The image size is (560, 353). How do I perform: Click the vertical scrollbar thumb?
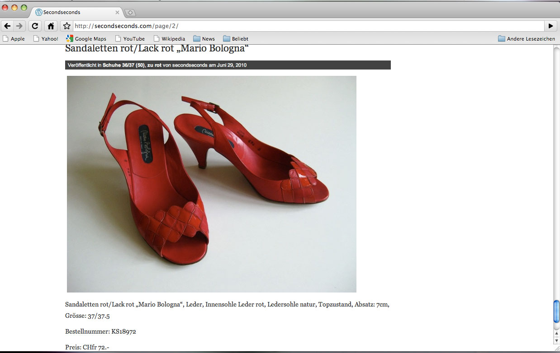click(556, 311)
